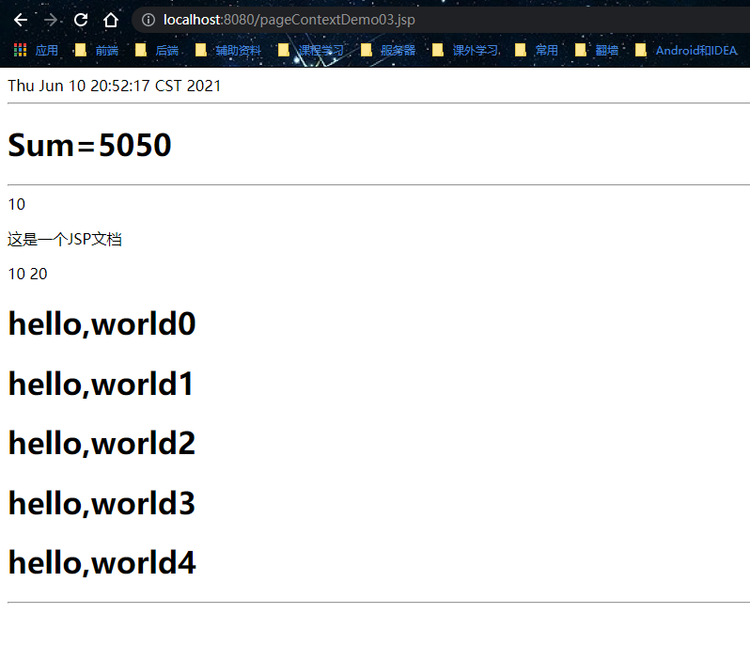Open the 前端 bookmark folder
Viewport: 750px width, 645px height.
click(x=97, y=50)
